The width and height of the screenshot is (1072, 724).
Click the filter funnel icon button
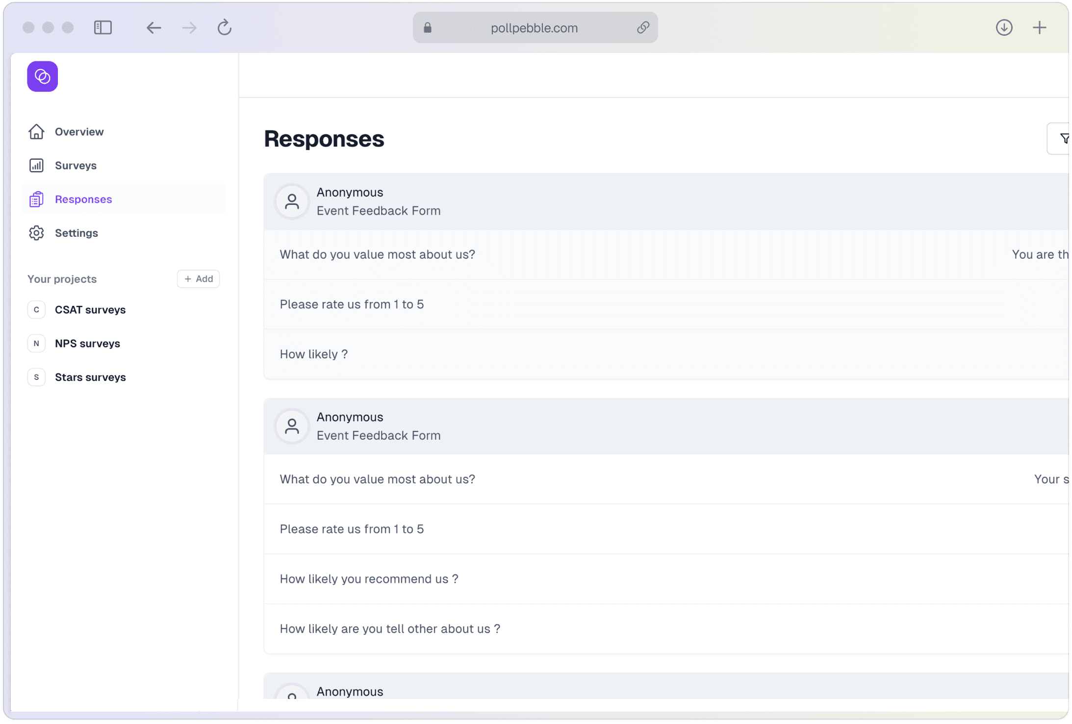click(1063, 139)
